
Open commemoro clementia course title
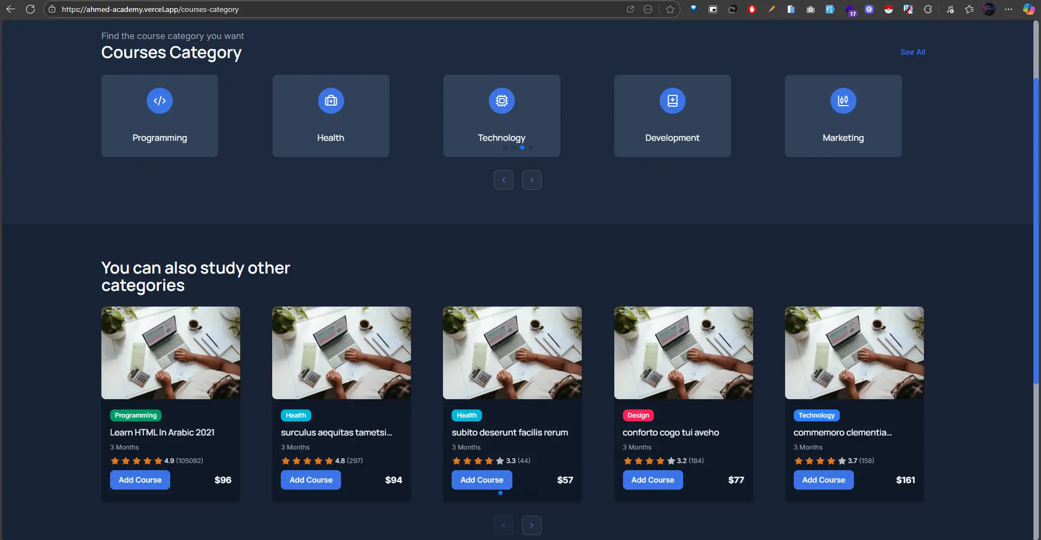pos(843,432)
